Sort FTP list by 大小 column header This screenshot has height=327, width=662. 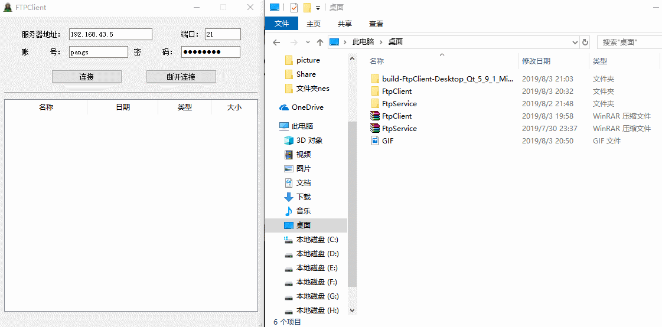coord(234,107)
